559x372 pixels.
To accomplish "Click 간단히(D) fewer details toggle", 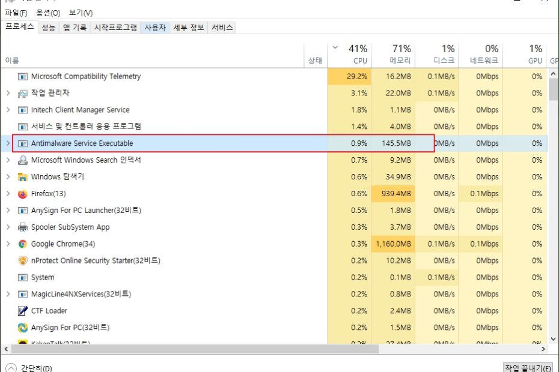I will (x=29, y=368).
